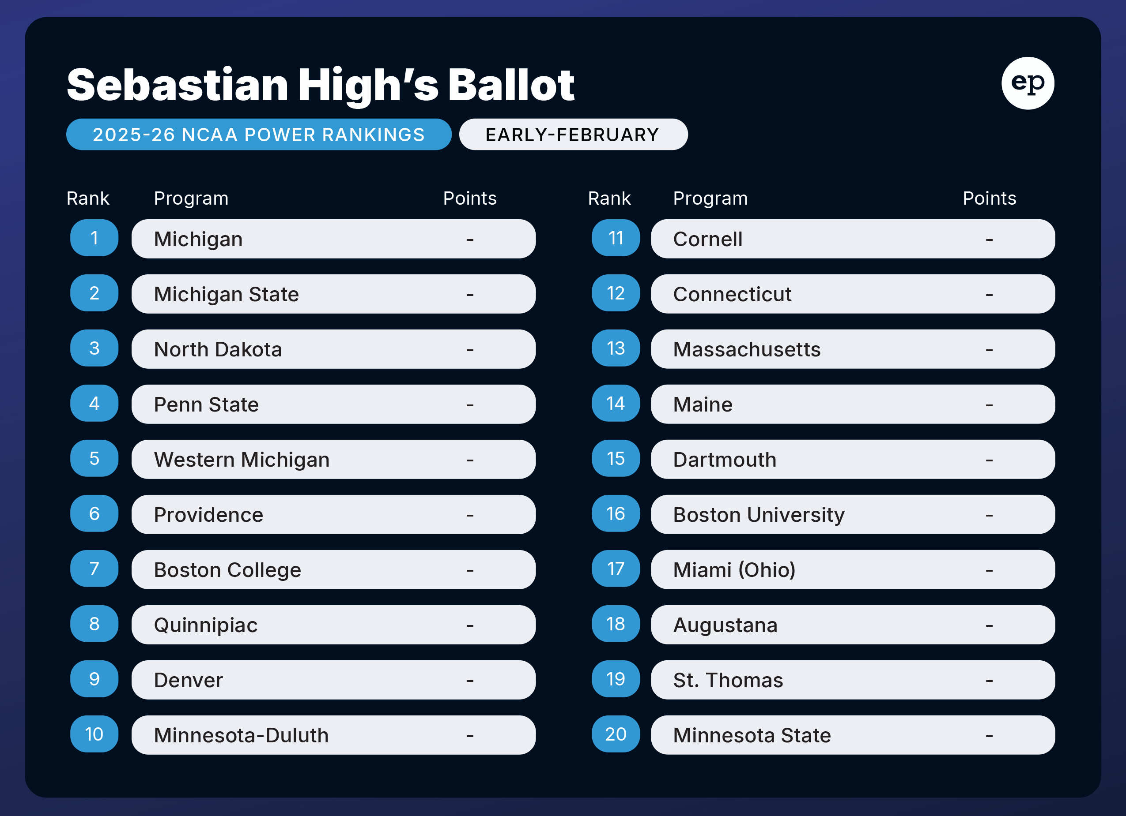This screenshot has height=816, width=1126.
Task: Click the rank 20 badge
Action: click(x=615, y=734)
